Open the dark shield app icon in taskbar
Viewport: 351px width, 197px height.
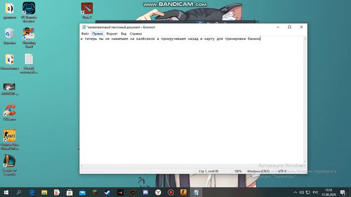click(133, 192)
